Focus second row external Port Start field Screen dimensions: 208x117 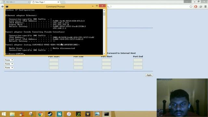(54, 64)
